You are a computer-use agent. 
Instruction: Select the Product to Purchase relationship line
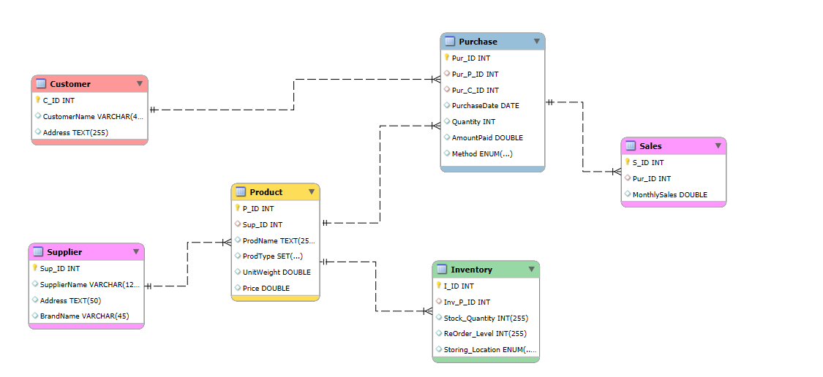(380, 174)
